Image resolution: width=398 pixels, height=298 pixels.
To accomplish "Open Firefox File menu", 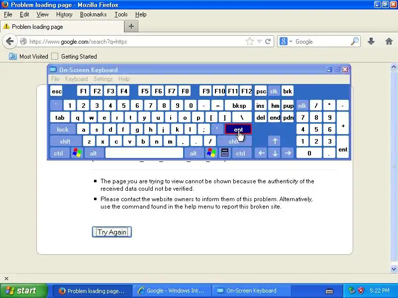I will [x=8, y=14].
